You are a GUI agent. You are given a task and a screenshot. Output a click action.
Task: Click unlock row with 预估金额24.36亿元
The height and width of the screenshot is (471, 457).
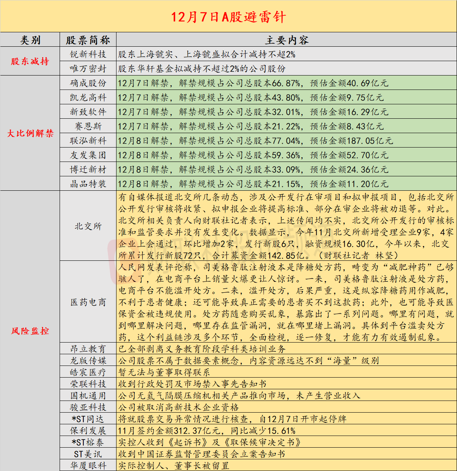pos(286,169)
